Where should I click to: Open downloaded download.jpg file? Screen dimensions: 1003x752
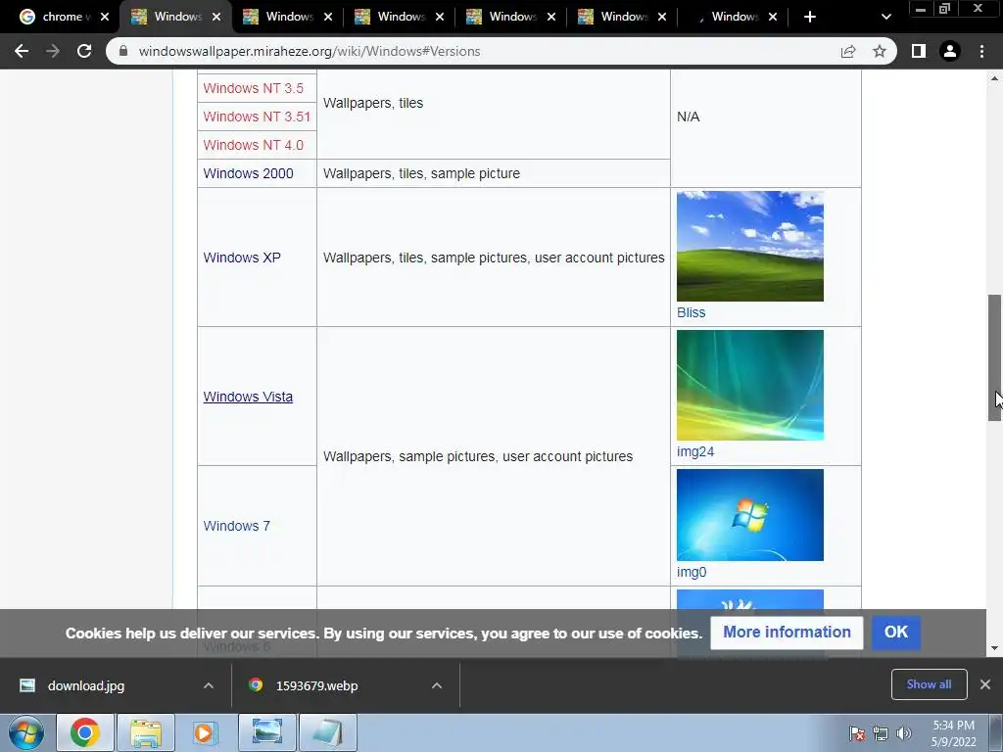click(86, 685)
